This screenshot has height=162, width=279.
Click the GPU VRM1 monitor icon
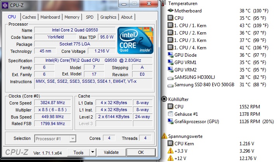tap(171, 63)
